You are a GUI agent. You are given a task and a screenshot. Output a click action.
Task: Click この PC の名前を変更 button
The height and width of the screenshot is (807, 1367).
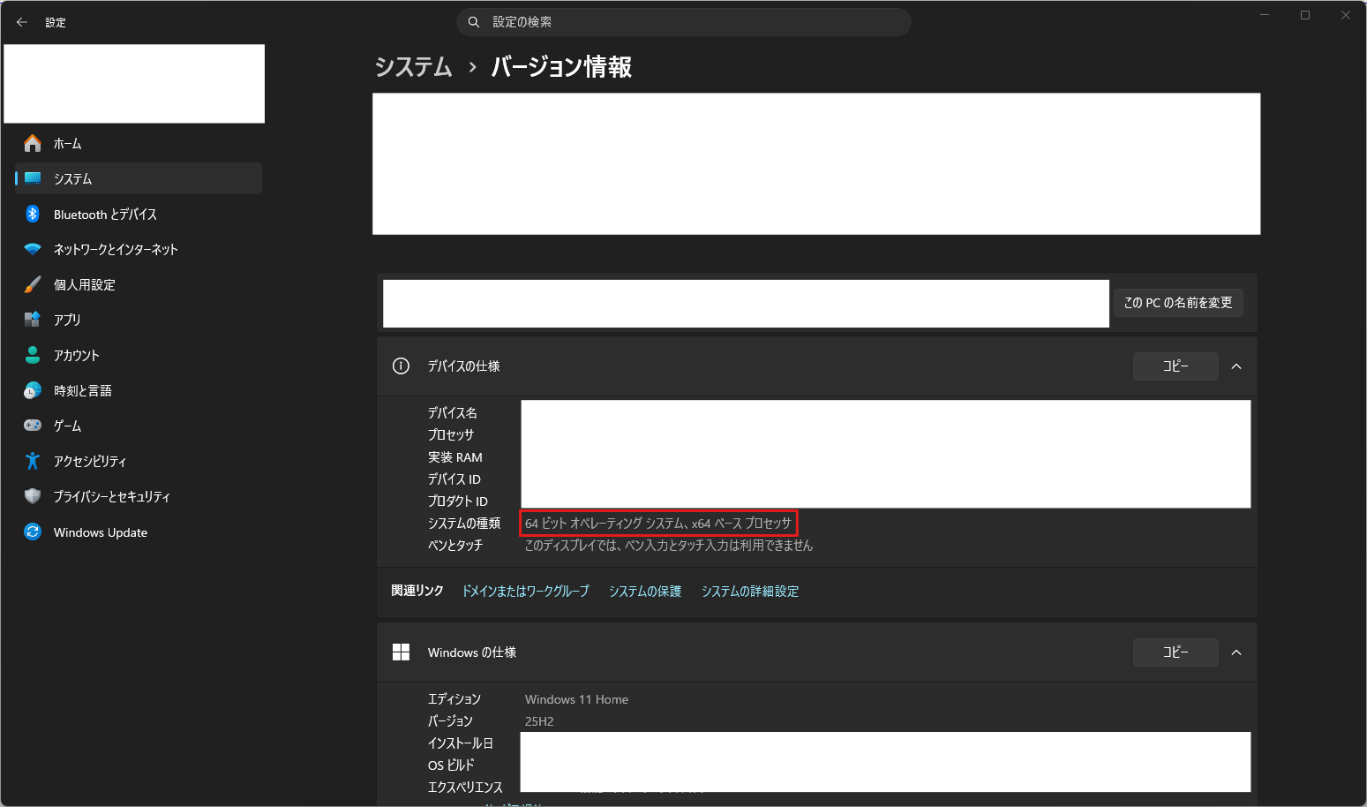click(1177, 303)
